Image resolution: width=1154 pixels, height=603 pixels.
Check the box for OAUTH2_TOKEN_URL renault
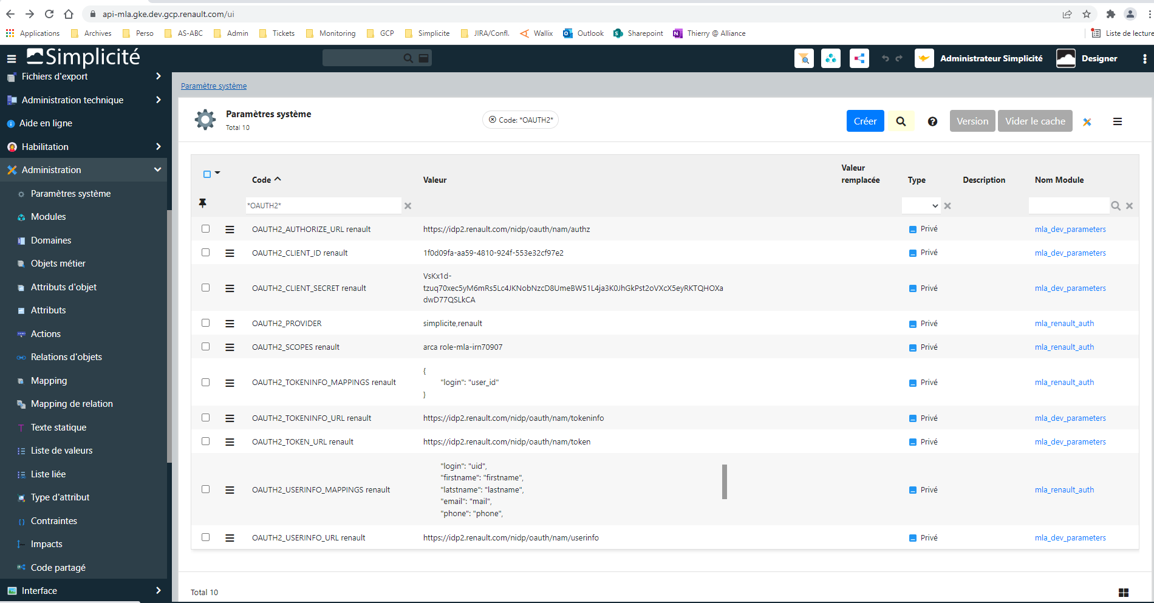(206, 441)
